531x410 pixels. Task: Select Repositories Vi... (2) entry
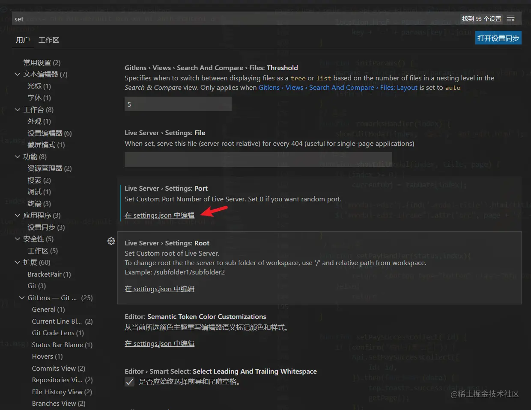[62, 380]
